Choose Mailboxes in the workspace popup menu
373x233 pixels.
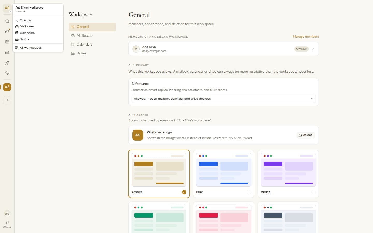click(x=38, y=26)
